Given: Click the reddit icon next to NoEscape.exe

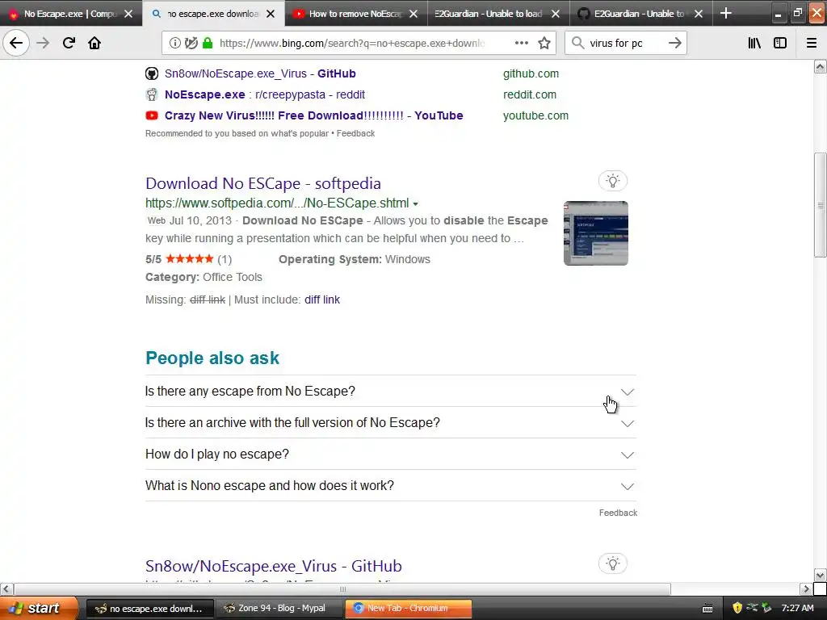Looking at the screenshot, I should point(152,94).
